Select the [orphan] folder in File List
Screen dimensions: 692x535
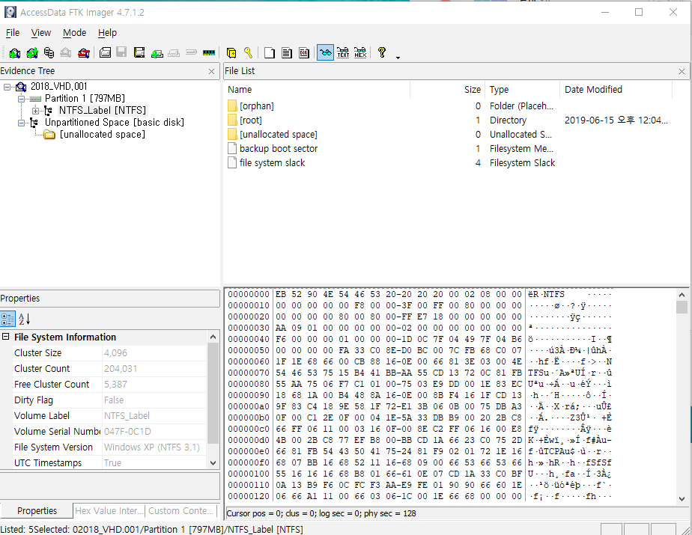pos(256,106)
